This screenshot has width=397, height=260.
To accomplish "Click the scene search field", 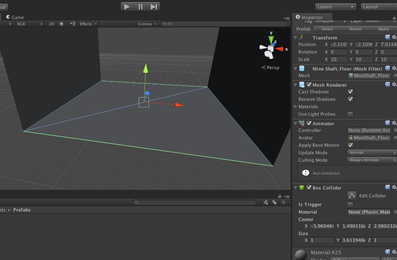I will tap(224, 24).
